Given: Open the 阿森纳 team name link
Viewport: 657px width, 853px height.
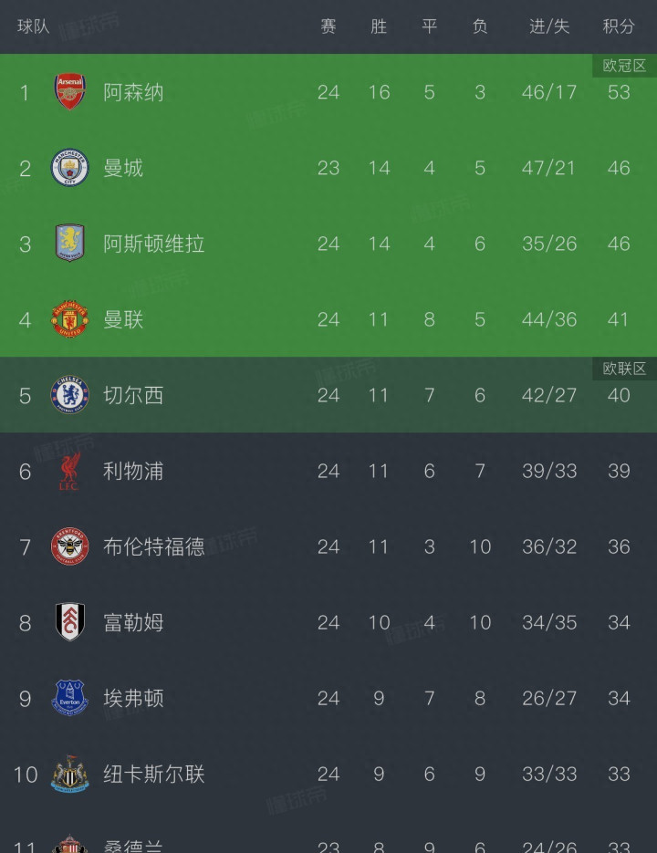Looking at the screenshot, I should (x=133, y=92).
